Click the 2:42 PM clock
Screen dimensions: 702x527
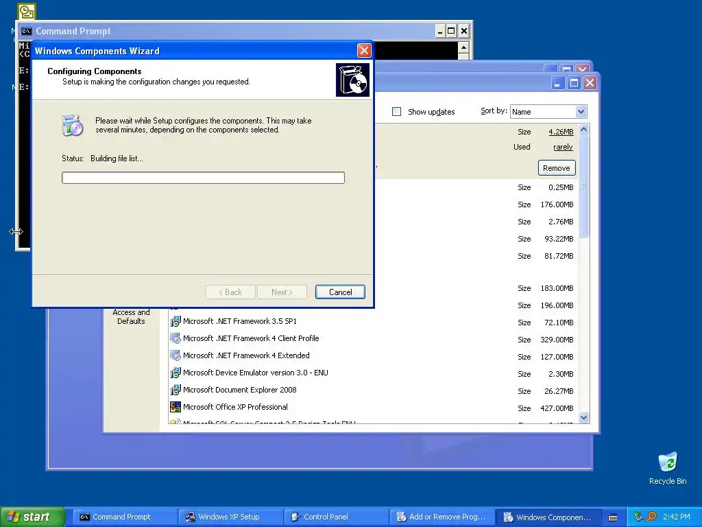[677, 517]
